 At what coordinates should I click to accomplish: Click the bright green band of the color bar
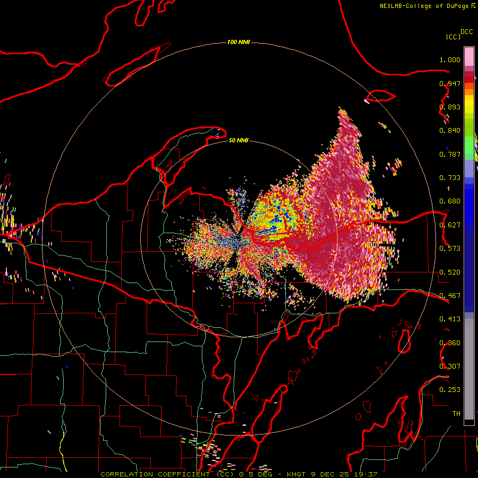click(x=469, y=145)
